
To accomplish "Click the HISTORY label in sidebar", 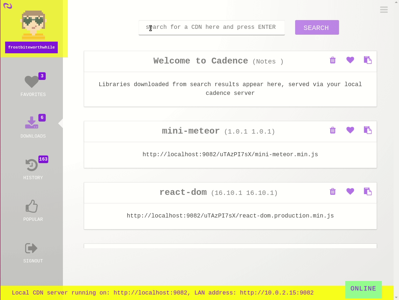I will pyautogui.click(x=33, y=178).
